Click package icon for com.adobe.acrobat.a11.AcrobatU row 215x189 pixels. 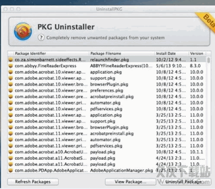[10, 164]
